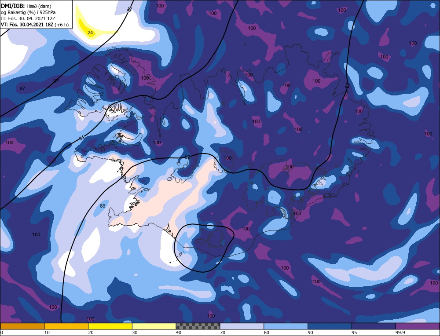The height and width of the screenshot is (336, 440).
Task: Click the legend scale tick '70'
Action: click(223, 332)
